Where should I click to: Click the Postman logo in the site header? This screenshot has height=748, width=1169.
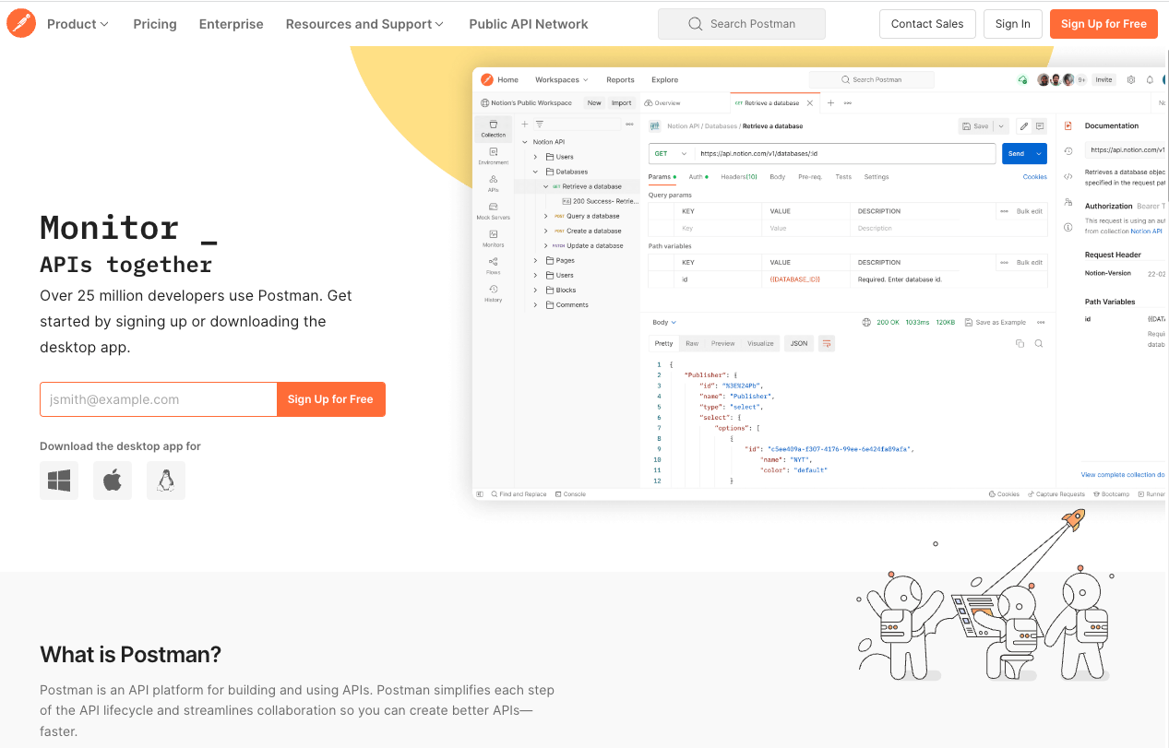(x=21, y=23)
